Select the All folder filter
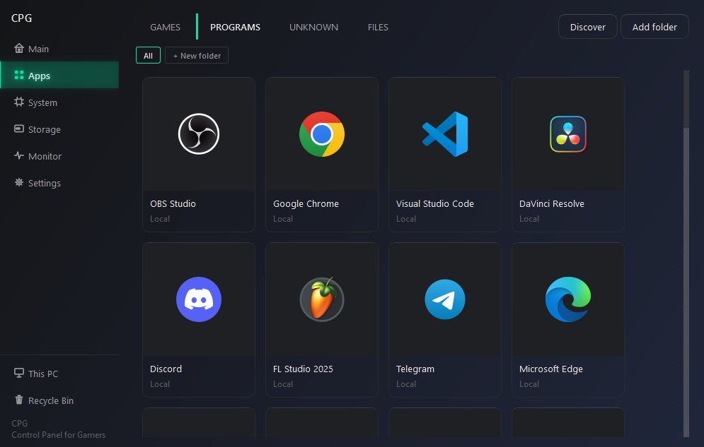The width and height of the screenshot is (704, 447). pyautogui.click(x=148, y=56)
